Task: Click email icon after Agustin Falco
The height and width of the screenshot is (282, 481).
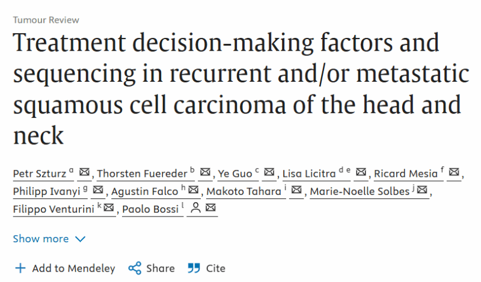Action: tap(193, 190)
